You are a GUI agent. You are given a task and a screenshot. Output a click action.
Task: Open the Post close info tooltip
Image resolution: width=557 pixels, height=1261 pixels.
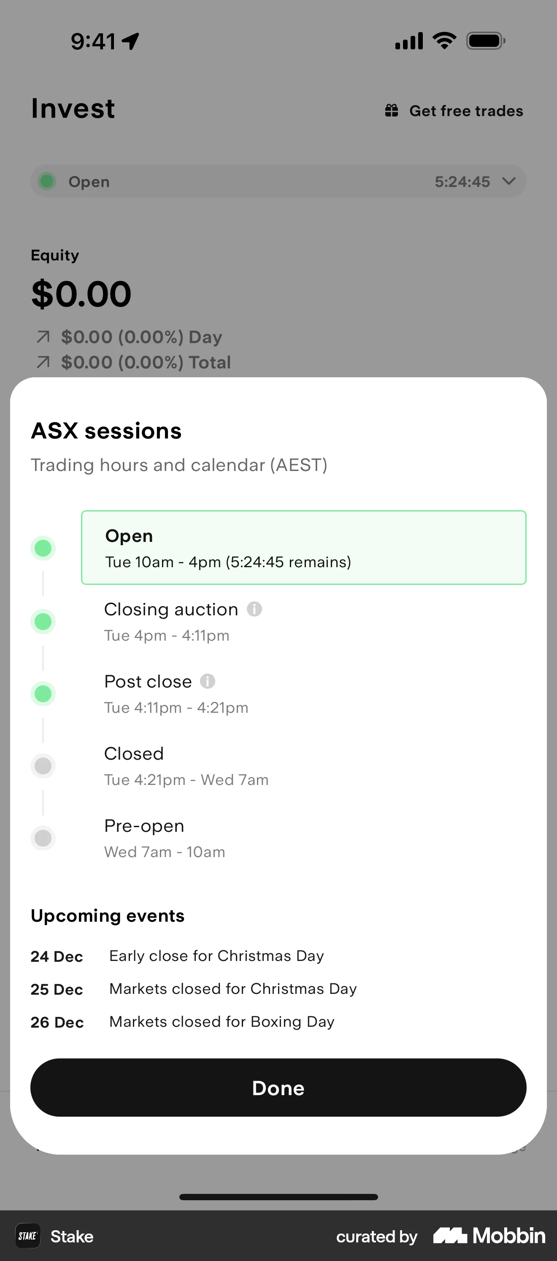[x=208, y=681]
